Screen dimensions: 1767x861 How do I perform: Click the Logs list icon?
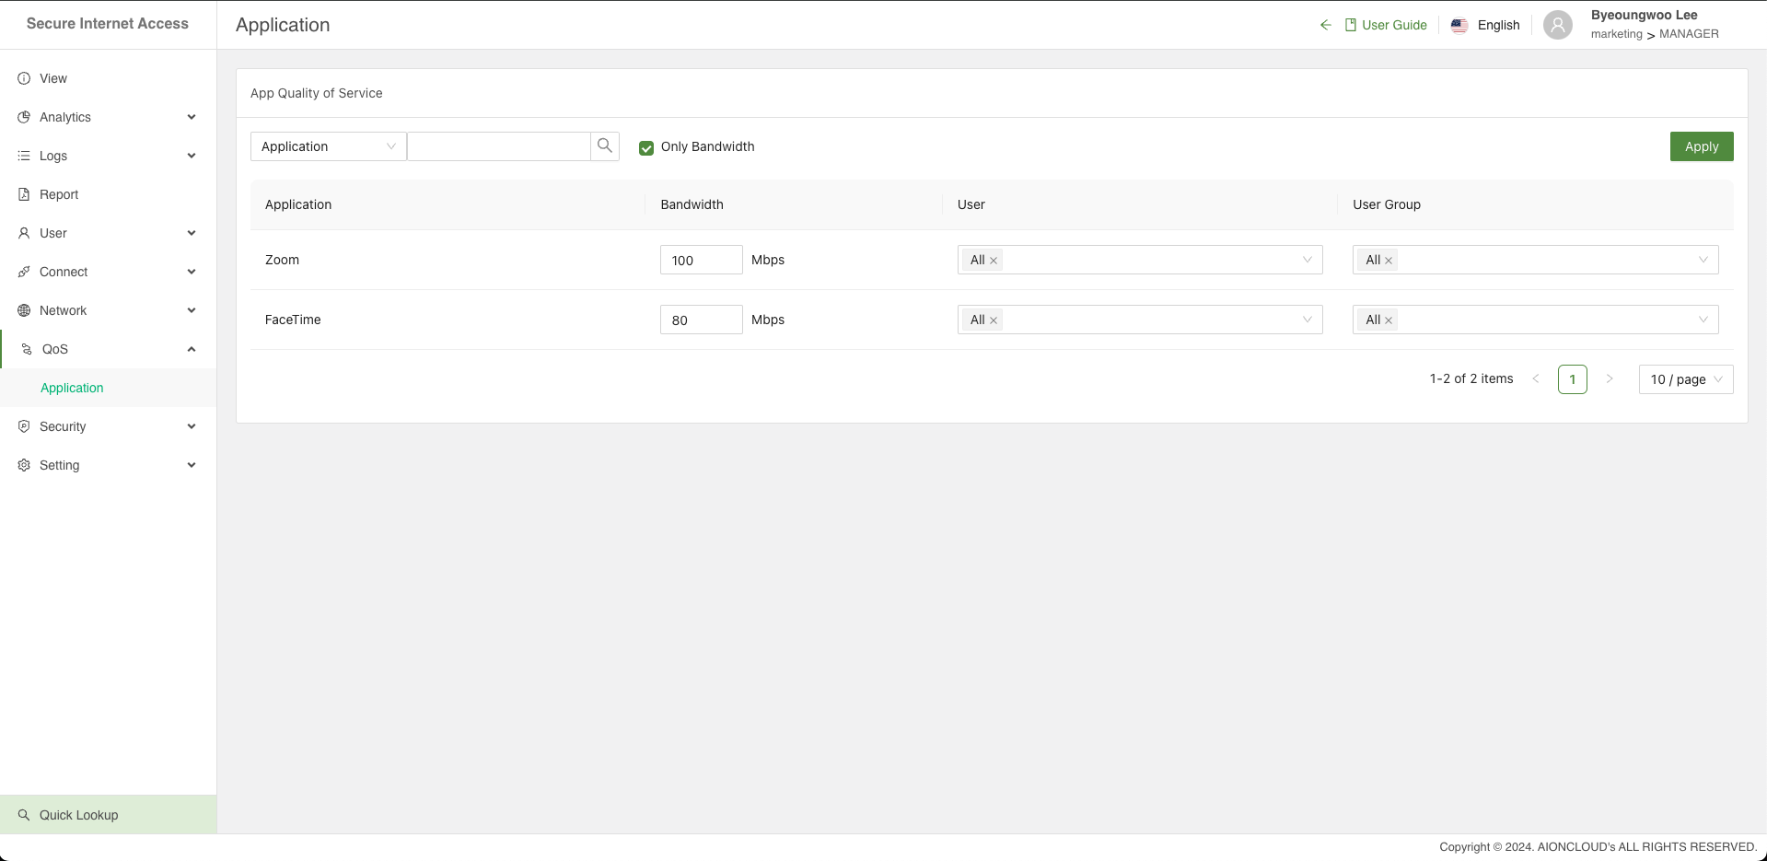pyautogui.click(x=24, y=156)
